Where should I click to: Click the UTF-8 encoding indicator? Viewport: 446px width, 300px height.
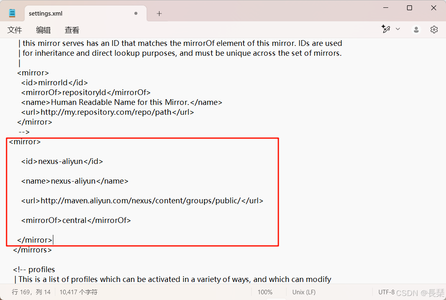387,292
